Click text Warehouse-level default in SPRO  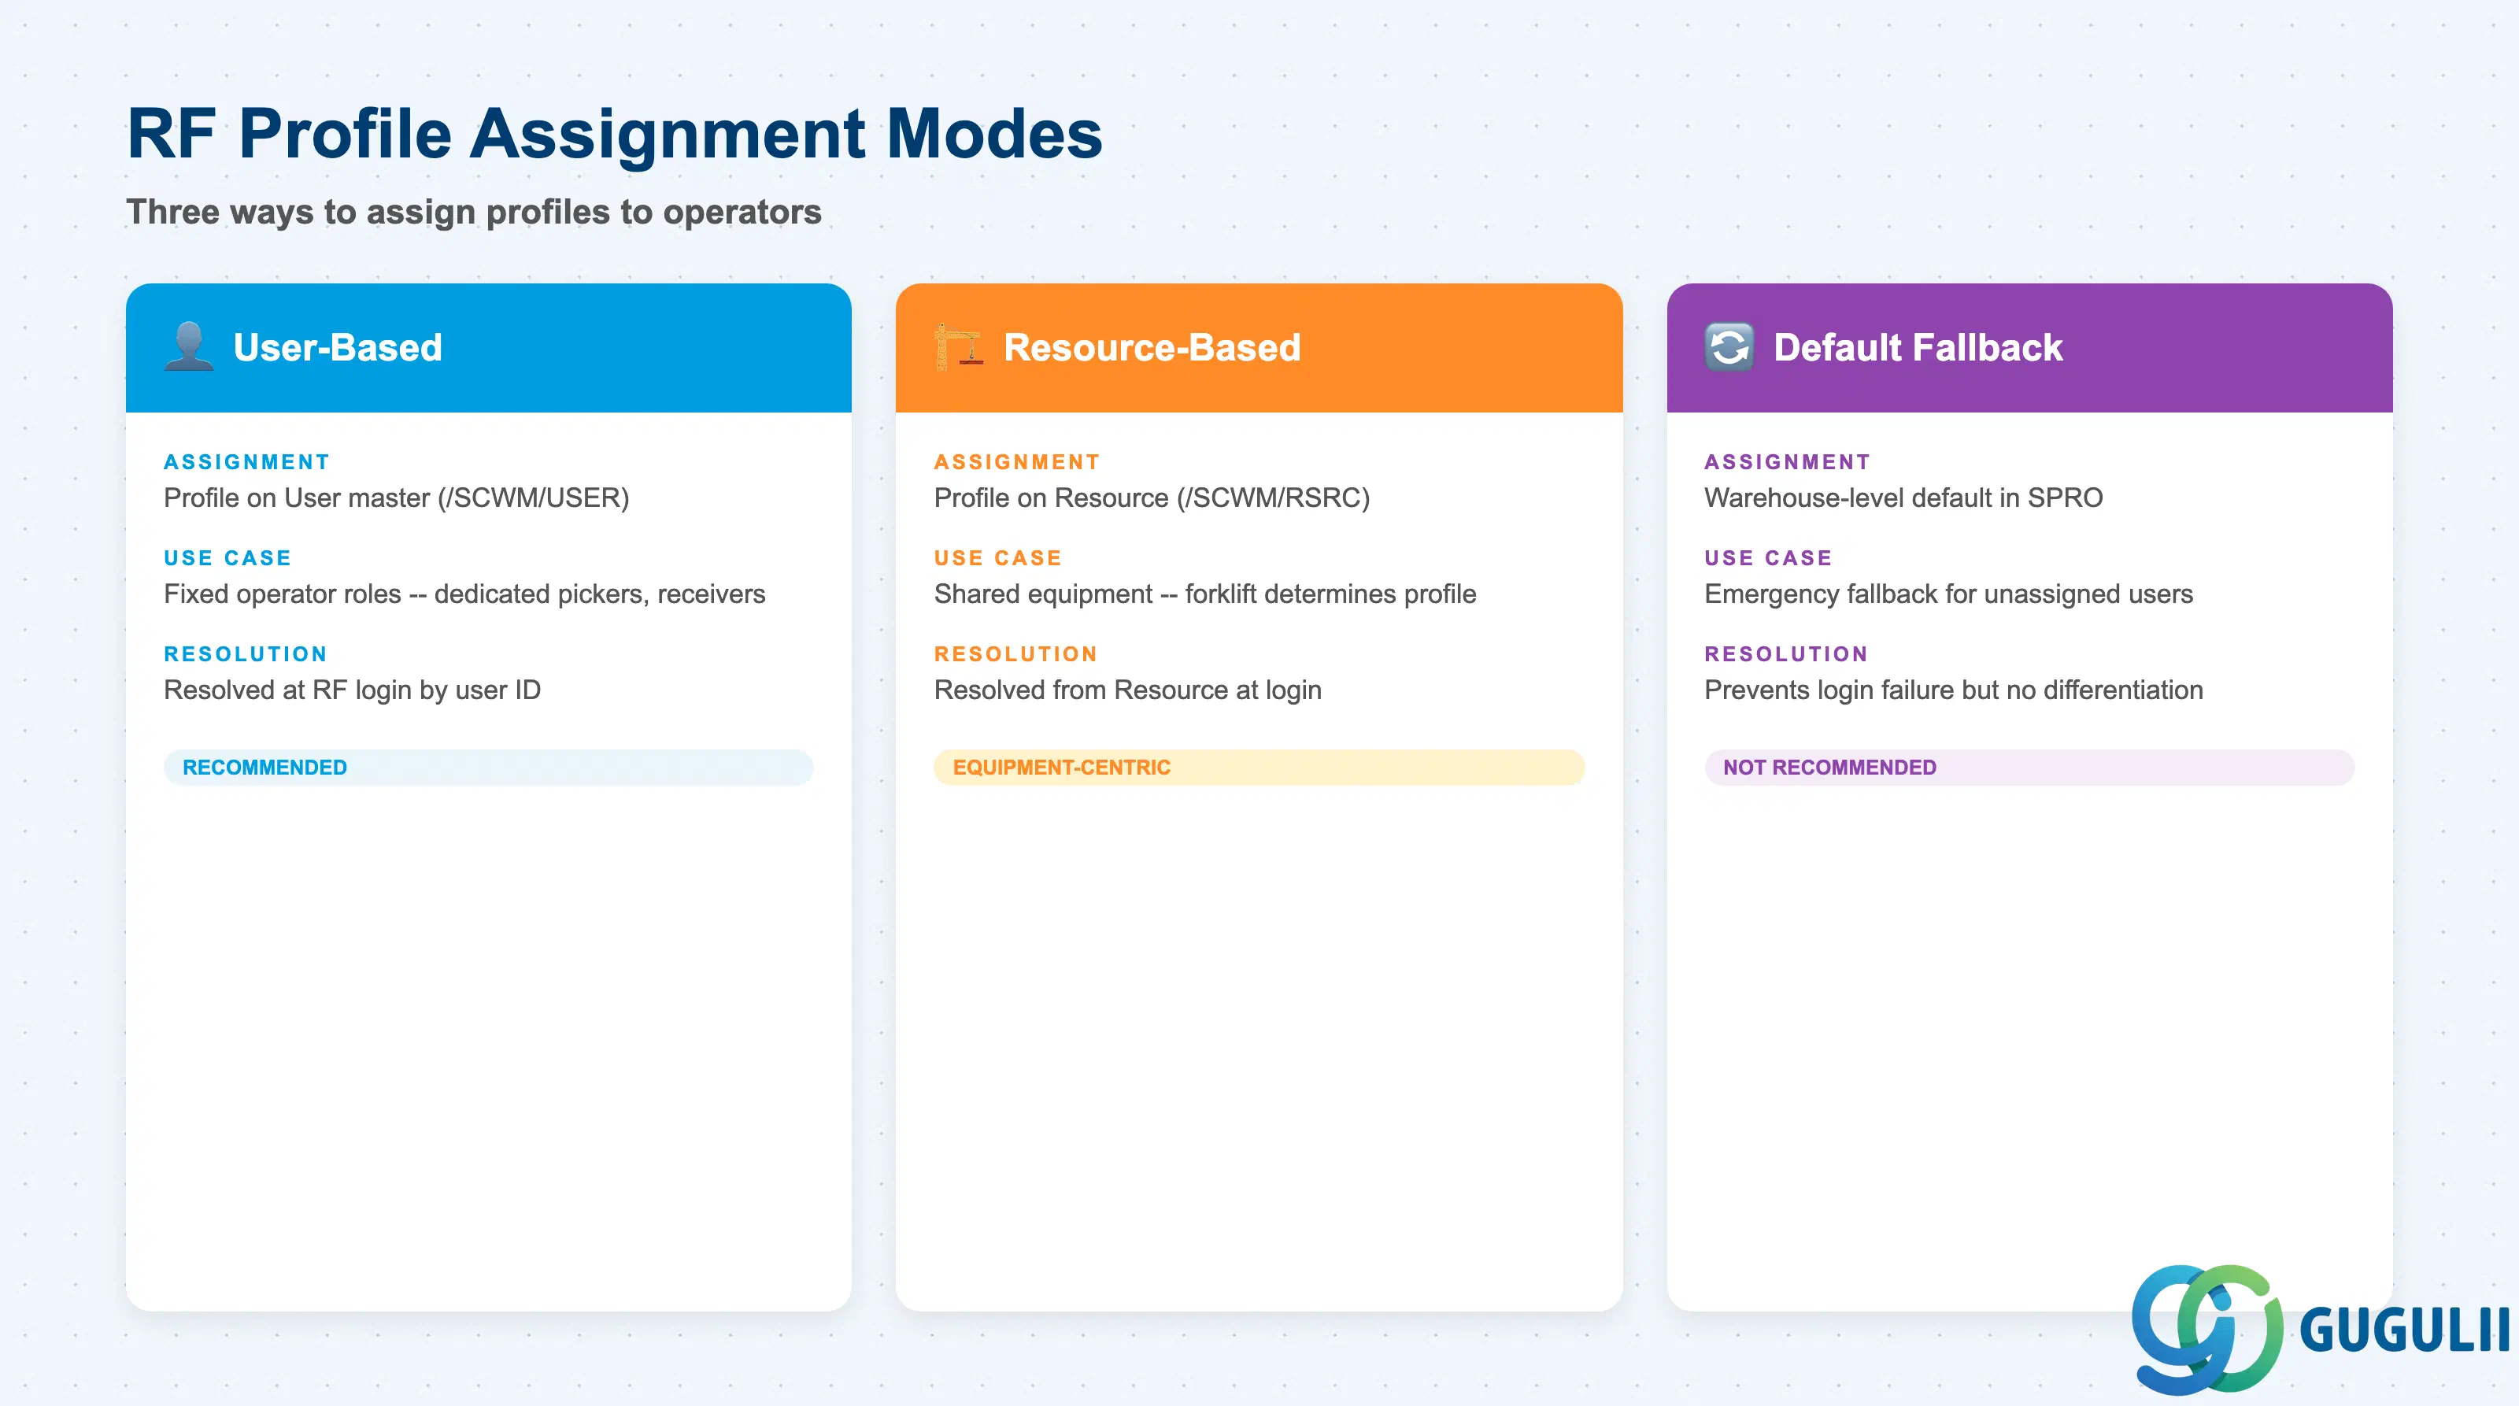tap(1903, 498)
